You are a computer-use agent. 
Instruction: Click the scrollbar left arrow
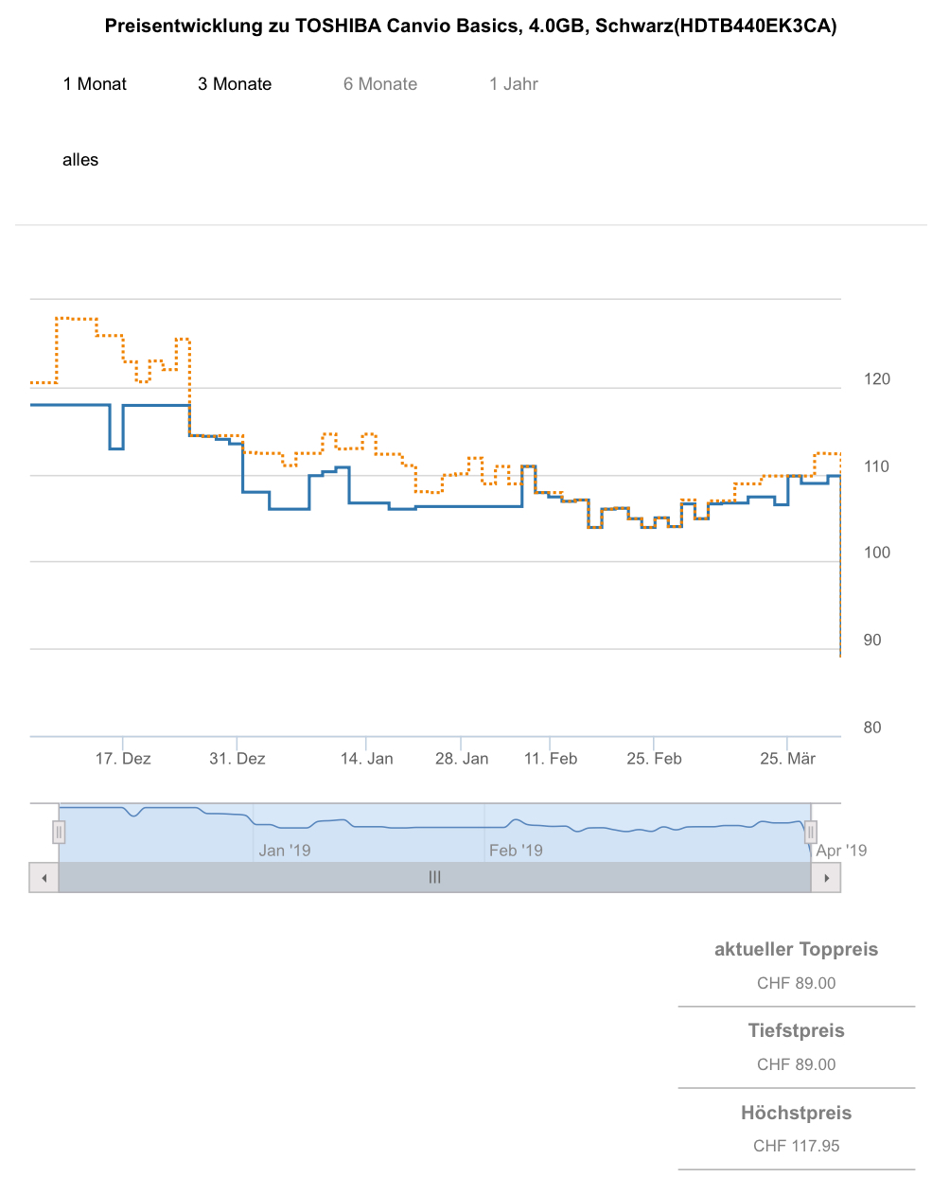(x=44, y=878)
